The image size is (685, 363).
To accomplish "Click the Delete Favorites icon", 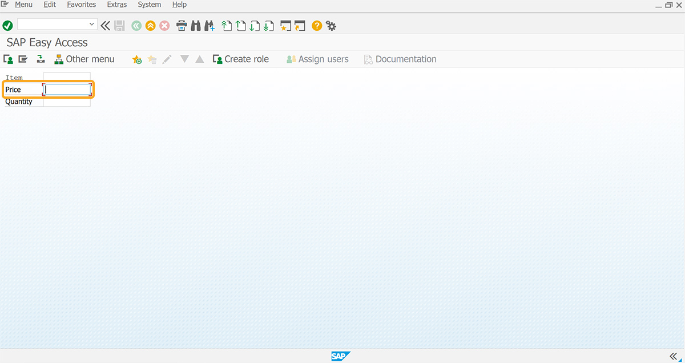I will (152, 59).
